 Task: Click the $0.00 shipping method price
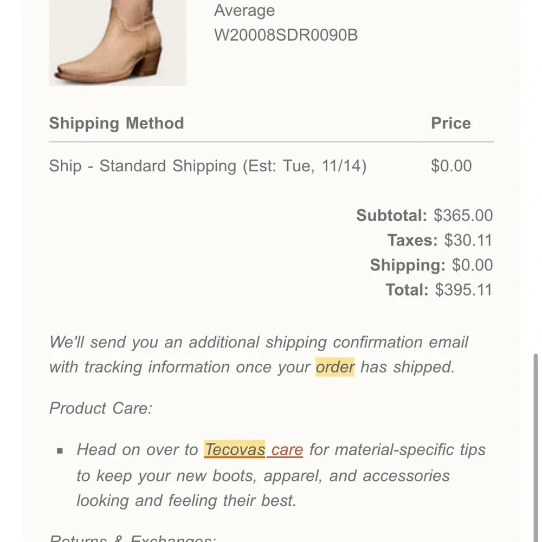(x=451, y=166)
